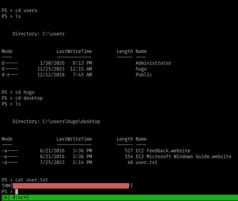Click the 'Directory: C:\users' path line
Screen dimensions: 238x201
click(38, 34)
